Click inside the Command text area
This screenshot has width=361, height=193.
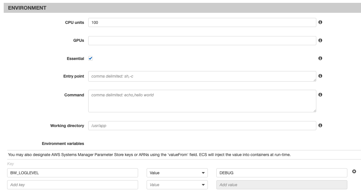pos(202,101)
